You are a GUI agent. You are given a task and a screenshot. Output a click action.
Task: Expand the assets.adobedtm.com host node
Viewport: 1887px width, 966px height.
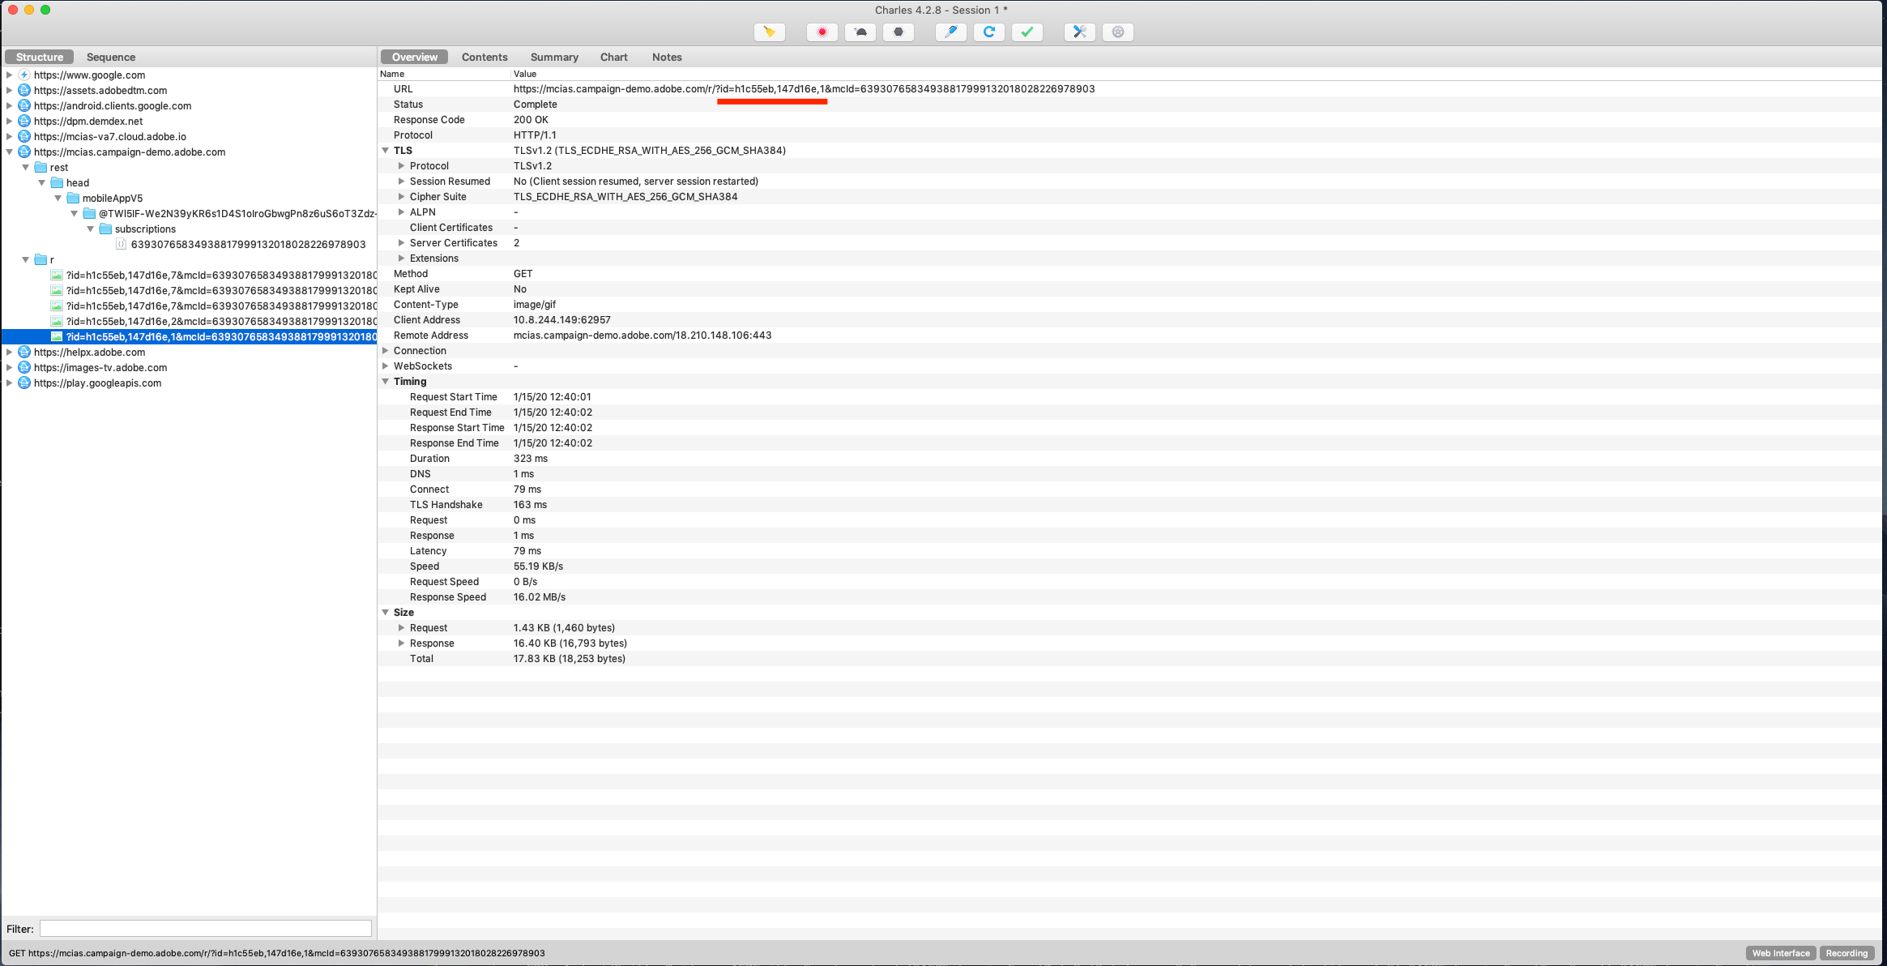[x=10, y=90]
